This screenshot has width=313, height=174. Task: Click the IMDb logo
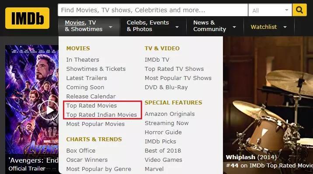28,18
